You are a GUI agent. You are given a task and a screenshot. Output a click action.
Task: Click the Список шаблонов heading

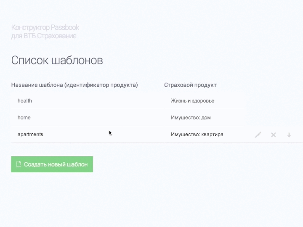click(57, 60)
